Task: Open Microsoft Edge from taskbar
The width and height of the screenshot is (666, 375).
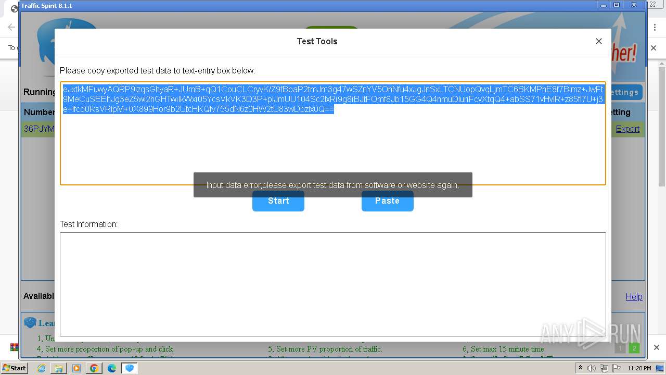Action: 112,368
